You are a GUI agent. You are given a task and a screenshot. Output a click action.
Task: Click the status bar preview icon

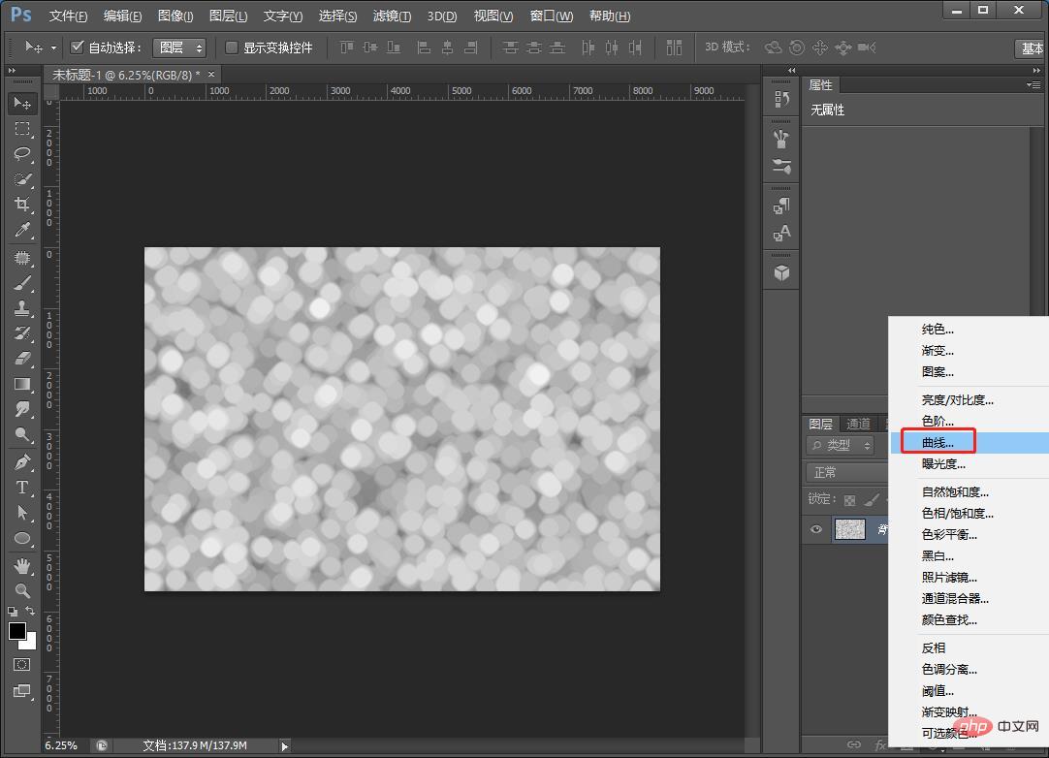coord(102,745)
